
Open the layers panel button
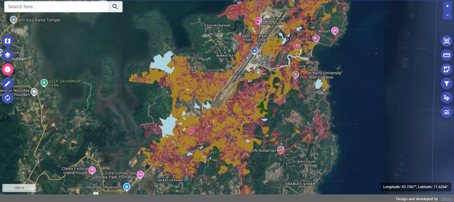[8, 55]
